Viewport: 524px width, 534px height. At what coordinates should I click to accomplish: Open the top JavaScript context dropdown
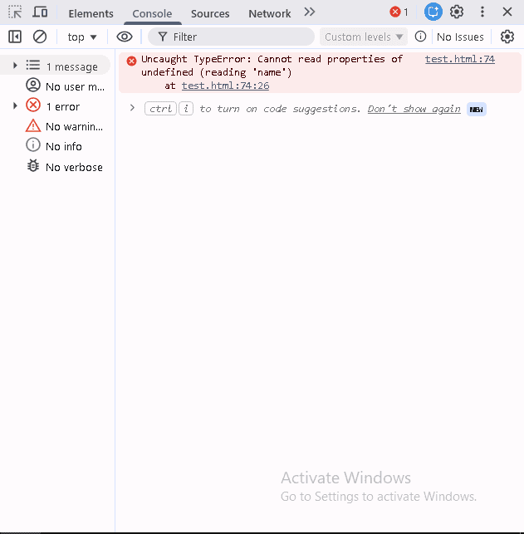pos(82,37)
